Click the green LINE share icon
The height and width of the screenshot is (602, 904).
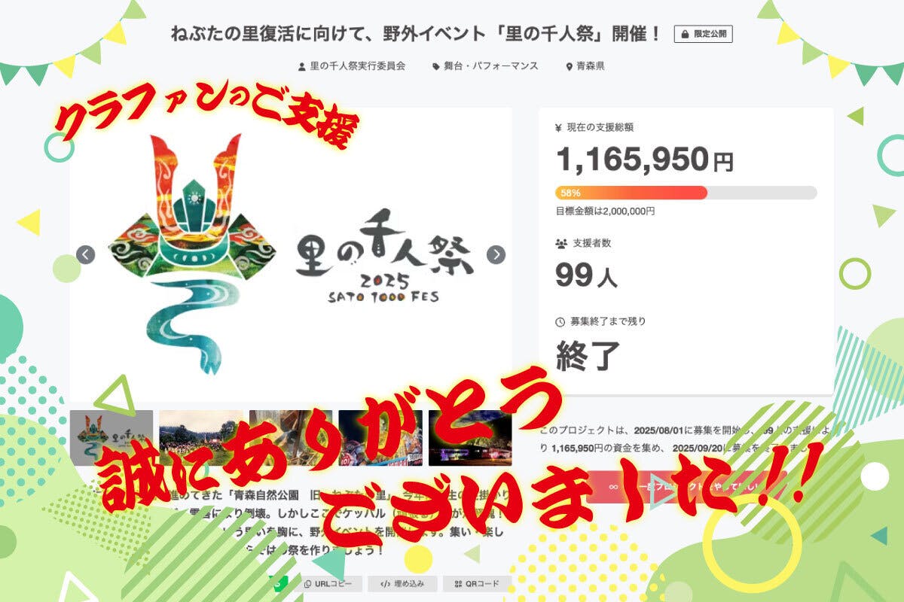[x=275, y=583]
